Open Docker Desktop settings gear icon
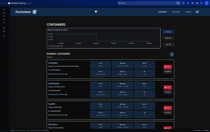Image resolution: width=210 pixels, height=132 pixels. [197, 3]
